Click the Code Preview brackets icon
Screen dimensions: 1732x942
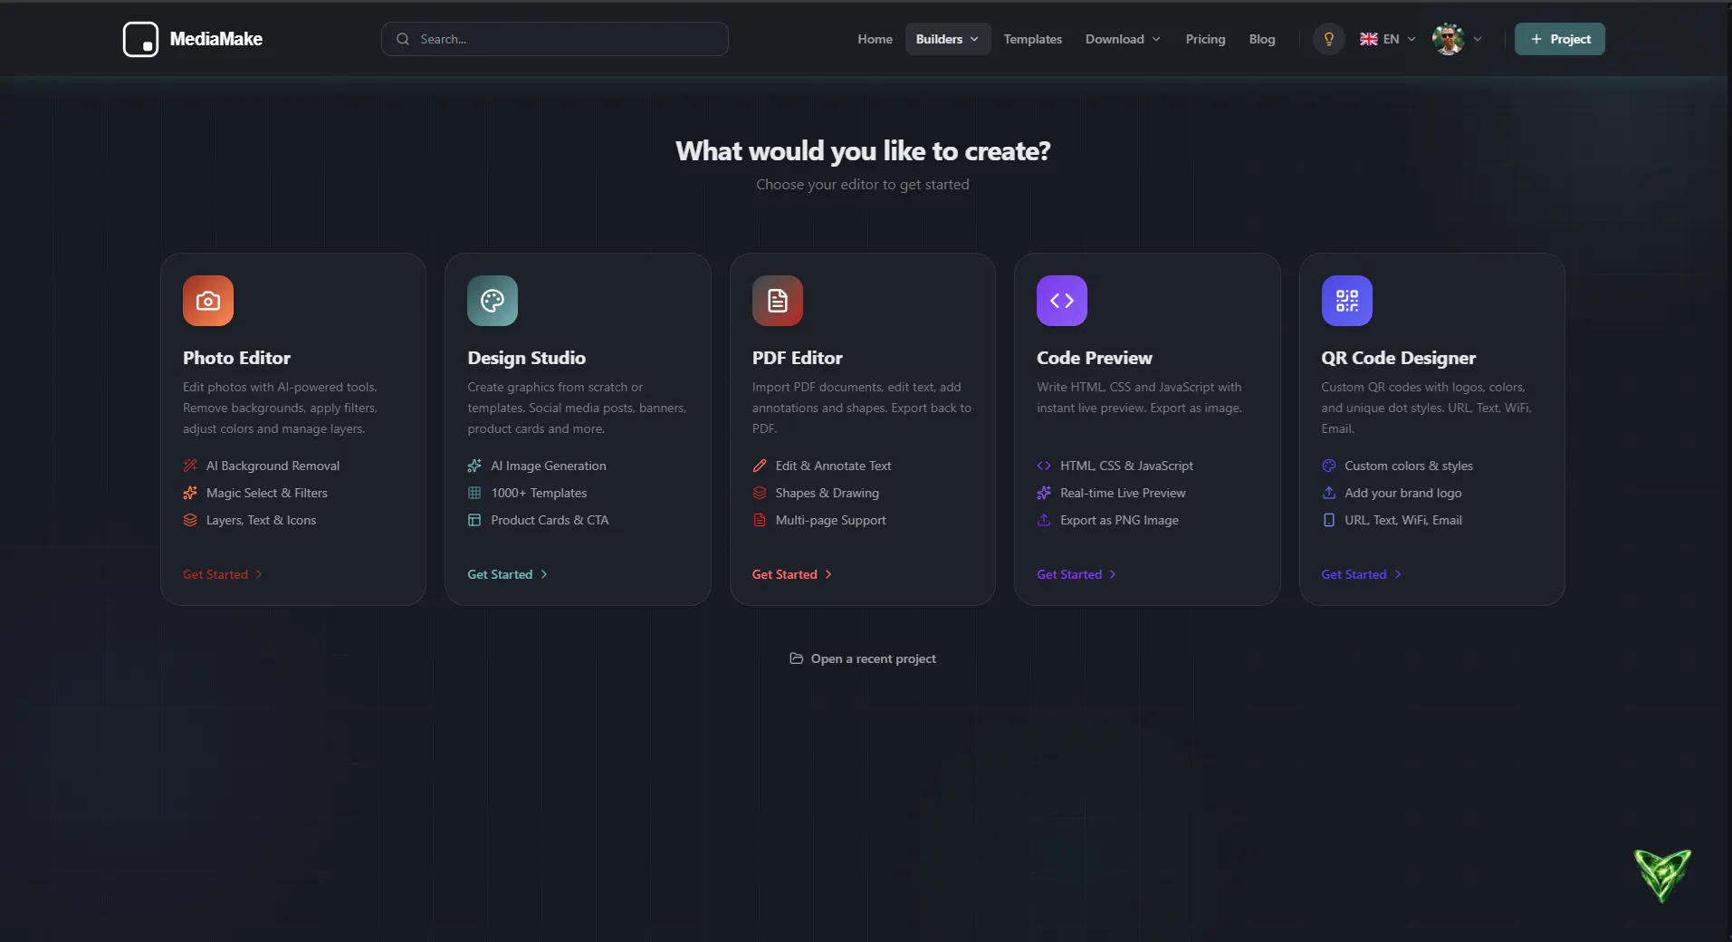point(1062,301)
